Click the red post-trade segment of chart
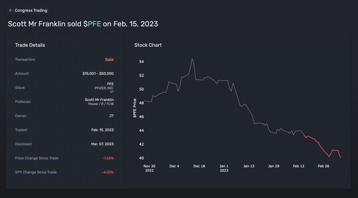The height and width of the screenshot is (198, 358). pyautogui.click(x=322, y=146)
